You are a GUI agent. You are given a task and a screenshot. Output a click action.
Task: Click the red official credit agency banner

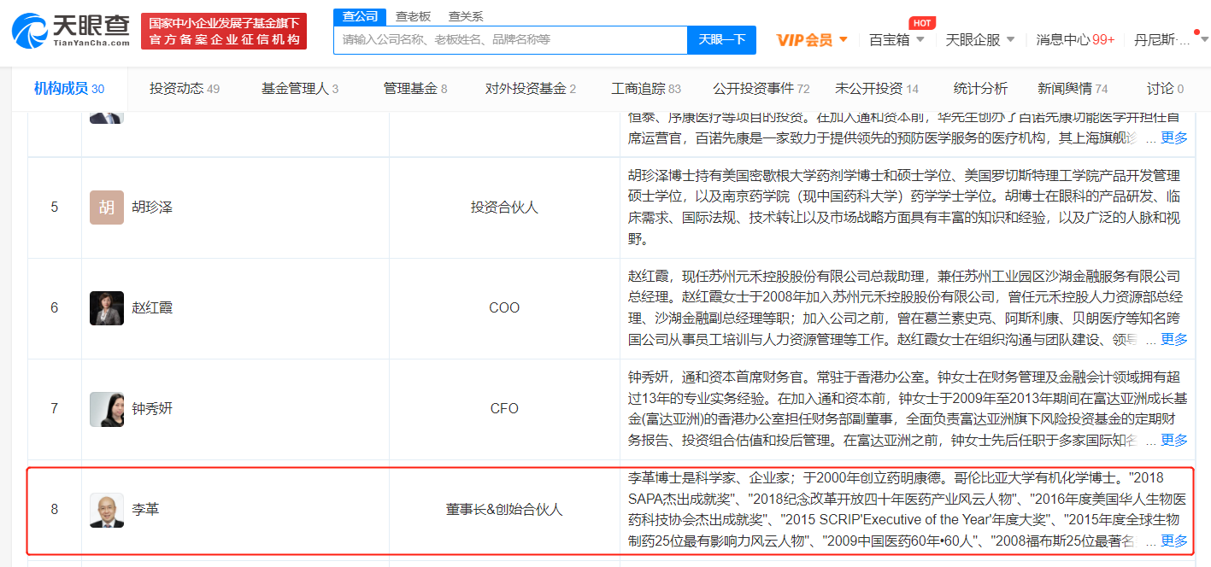[224, 32]
